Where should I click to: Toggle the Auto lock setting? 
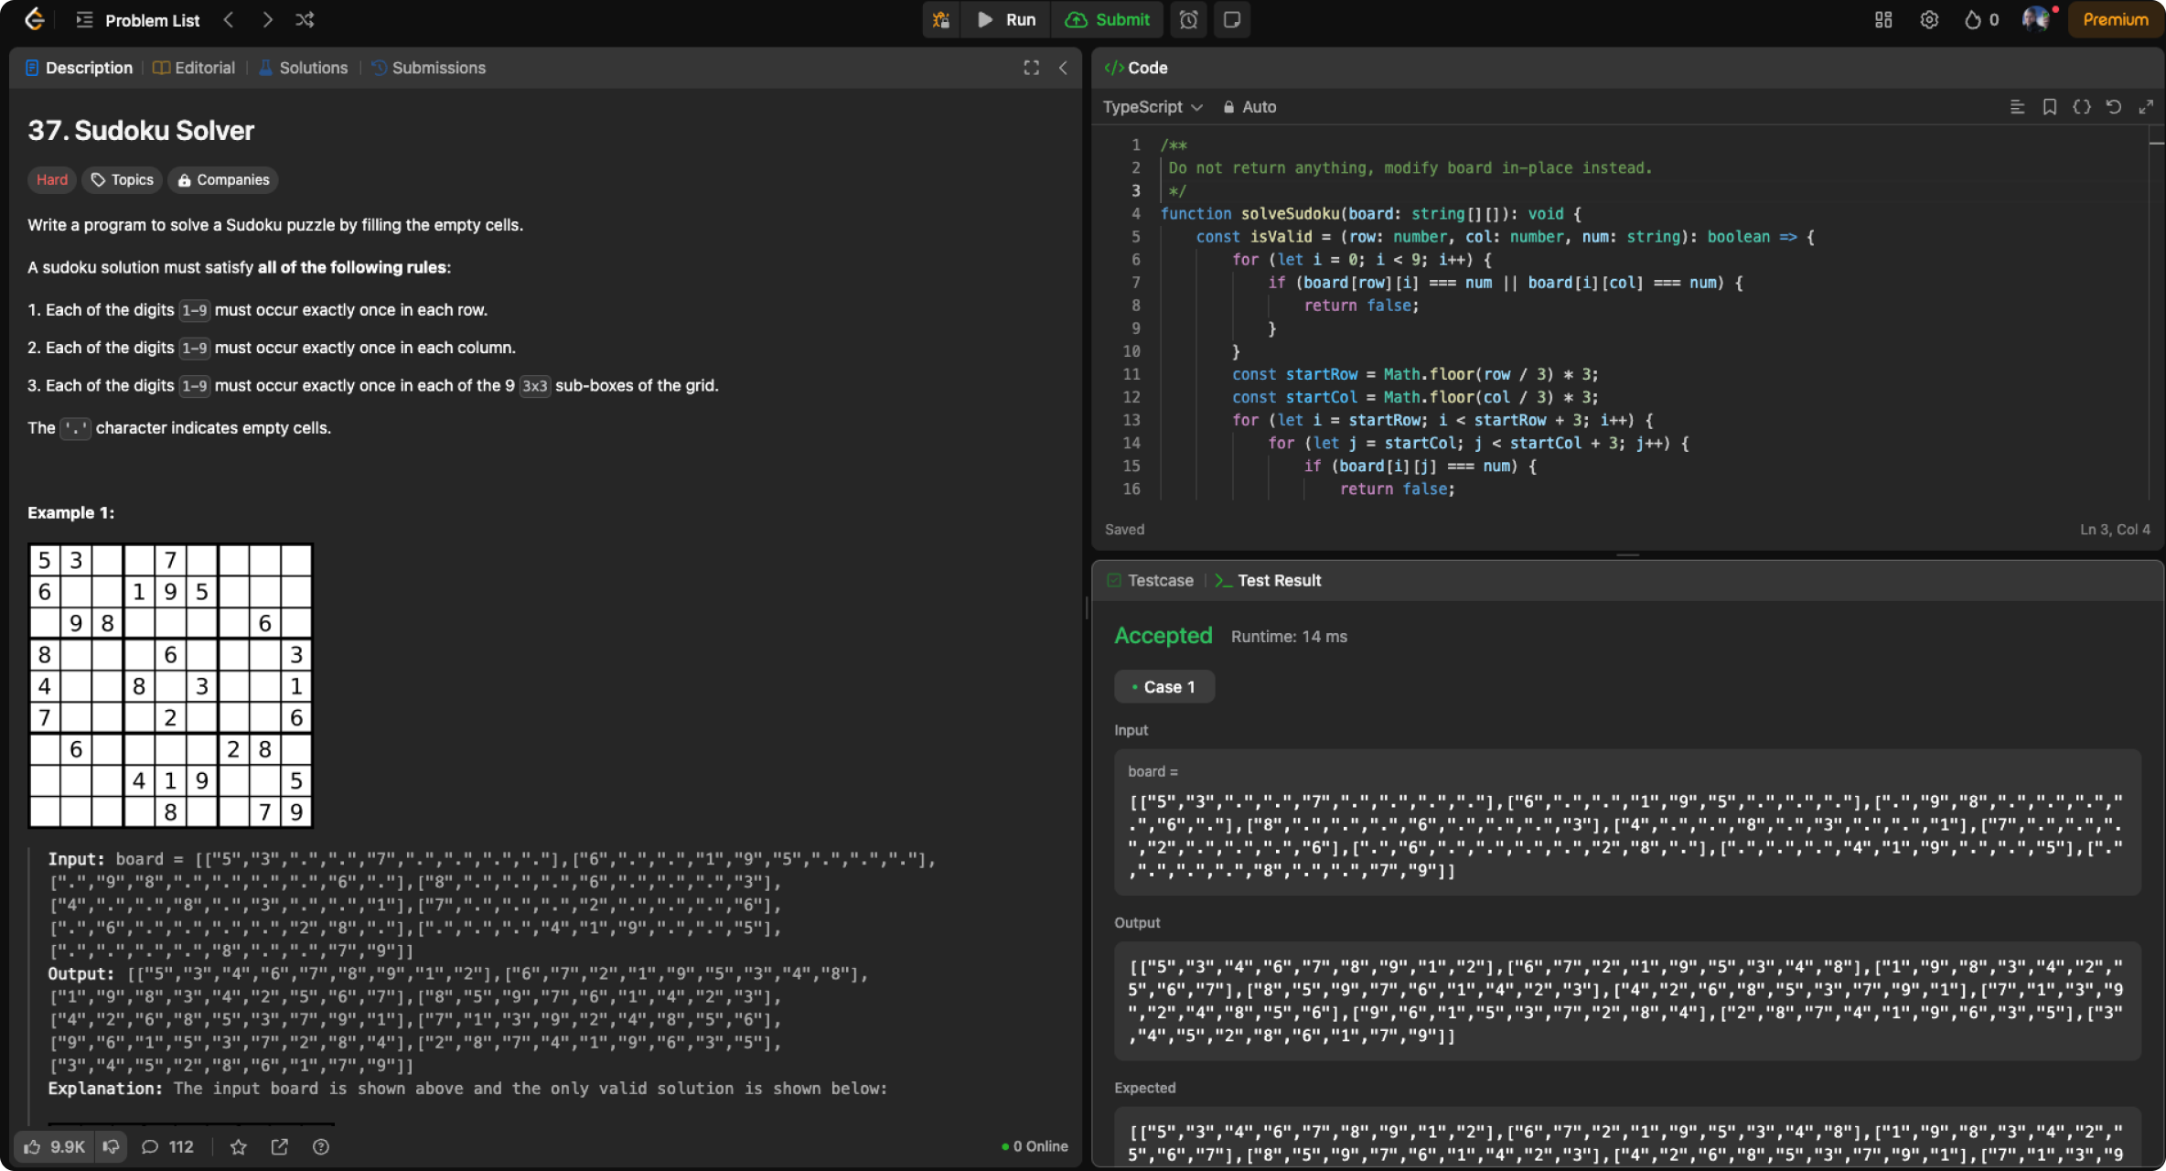[1249, 107]
